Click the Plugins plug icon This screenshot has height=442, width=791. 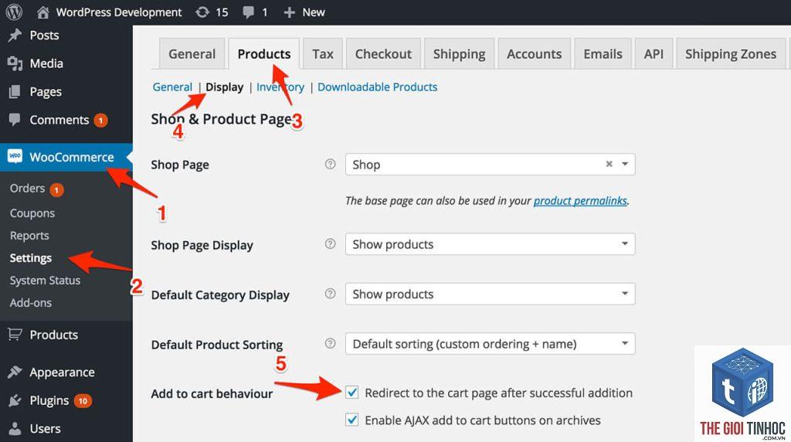(x=15, y=400)
